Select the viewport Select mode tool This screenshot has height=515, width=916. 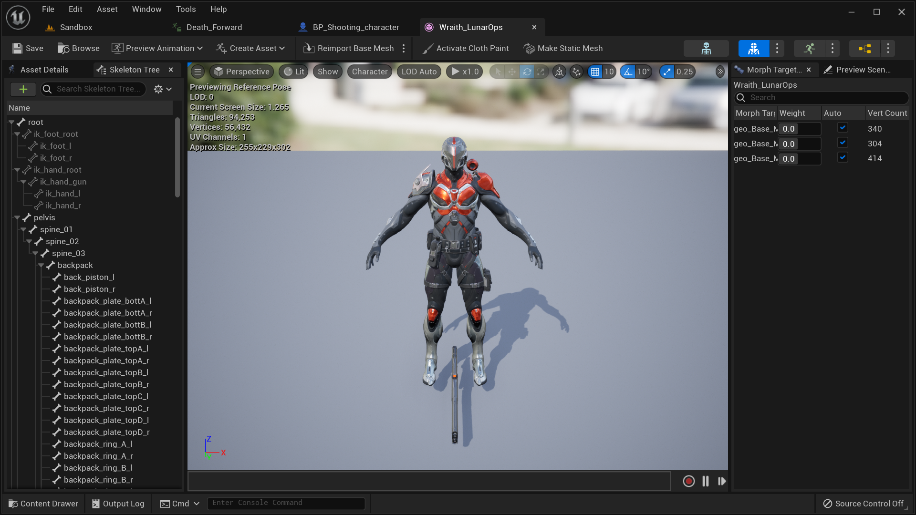(x=498, y=72)
